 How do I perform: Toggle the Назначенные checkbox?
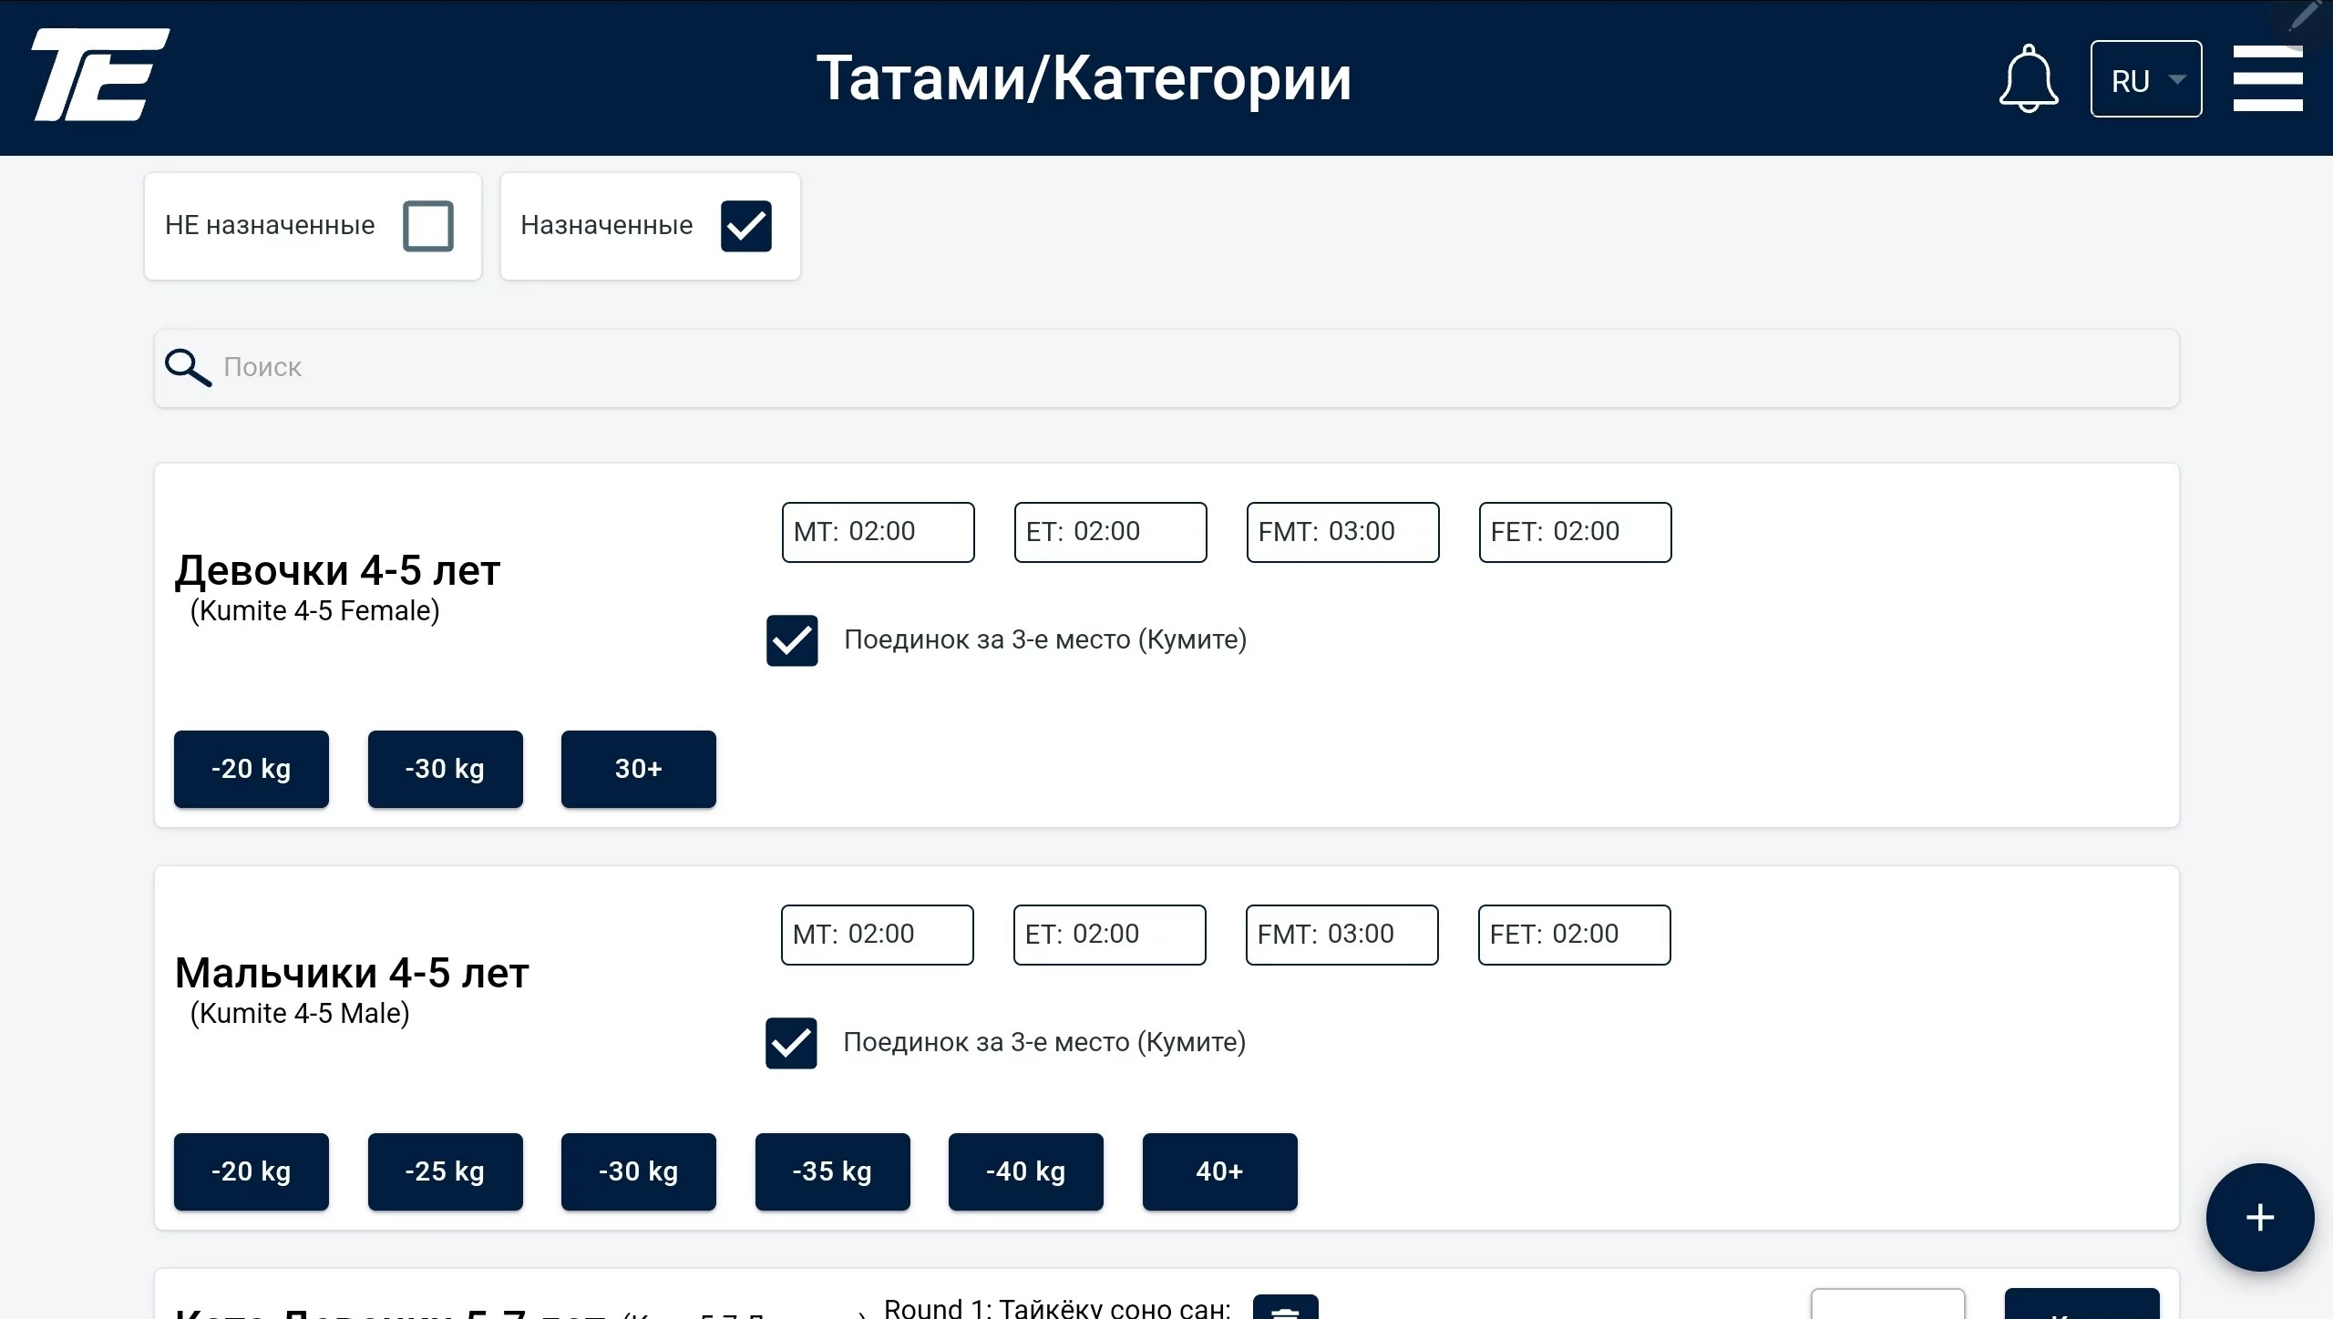pyautogui.click(x=745, y=226)
